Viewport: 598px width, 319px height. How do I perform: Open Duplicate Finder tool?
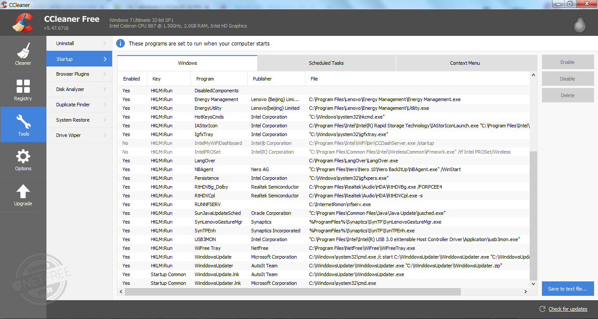pos(79,105)
